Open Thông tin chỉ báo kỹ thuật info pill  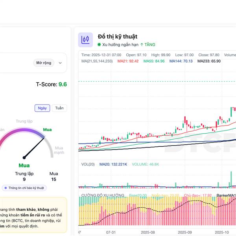pyautogui.click(x=24, y=188)
